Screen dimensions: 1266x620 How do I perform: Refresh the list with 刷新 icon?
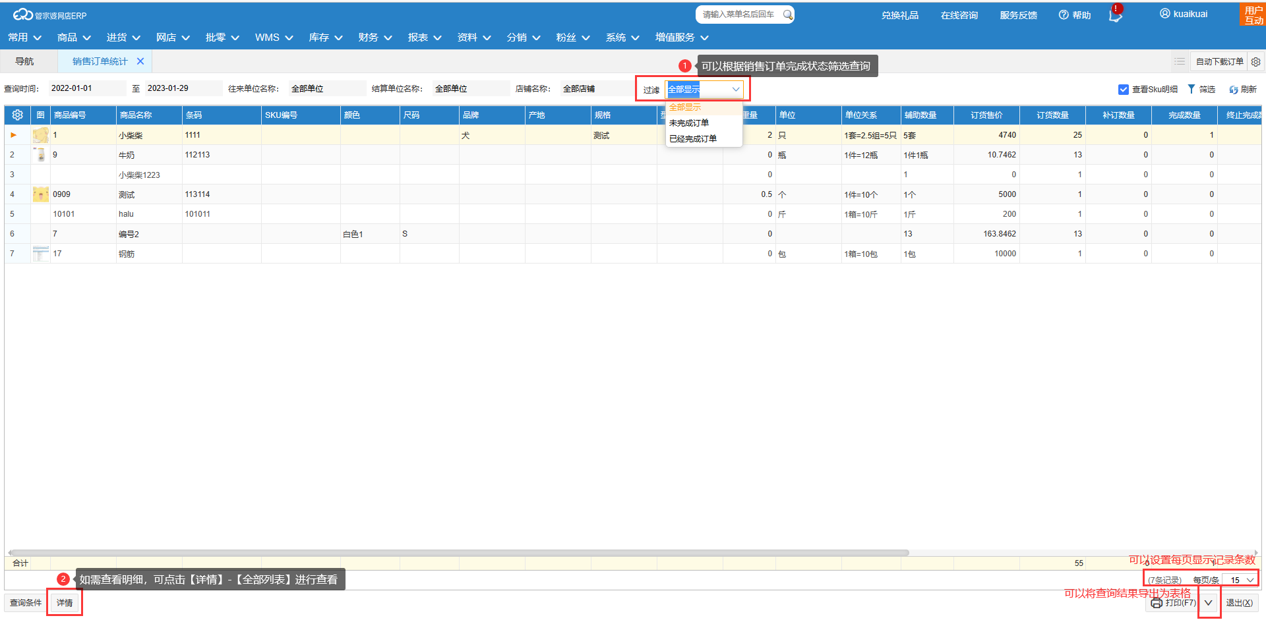(1233, 90)
